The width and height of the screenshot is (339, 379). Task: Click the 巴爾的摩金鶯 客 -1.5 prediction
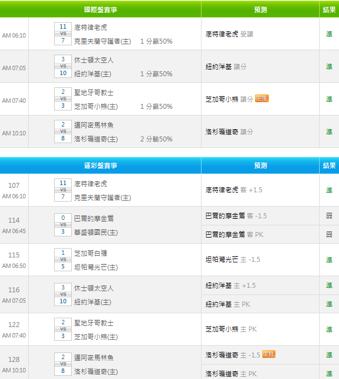[x=236, y=216]
